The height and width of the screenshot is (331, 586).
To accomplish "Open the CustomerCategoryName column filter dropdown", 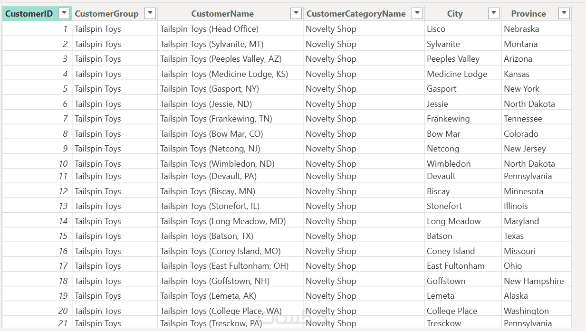I will coord(417,13).
